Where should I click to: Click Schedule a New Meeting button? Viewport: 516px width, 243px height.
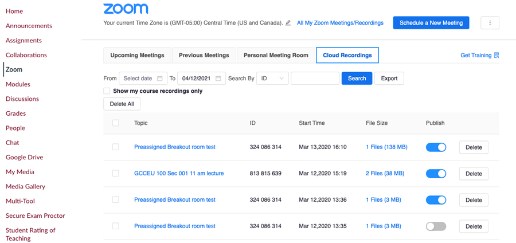click(x=431, y=23)
